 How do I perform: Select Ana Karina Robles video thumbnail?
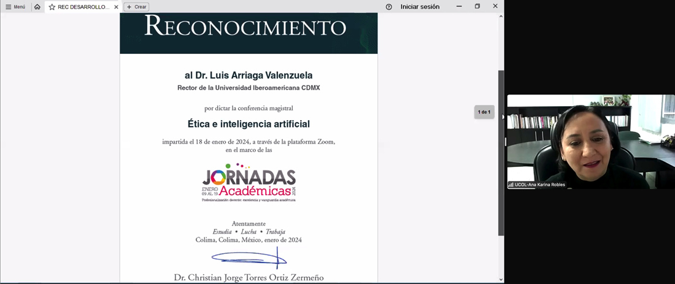[591, 142]
